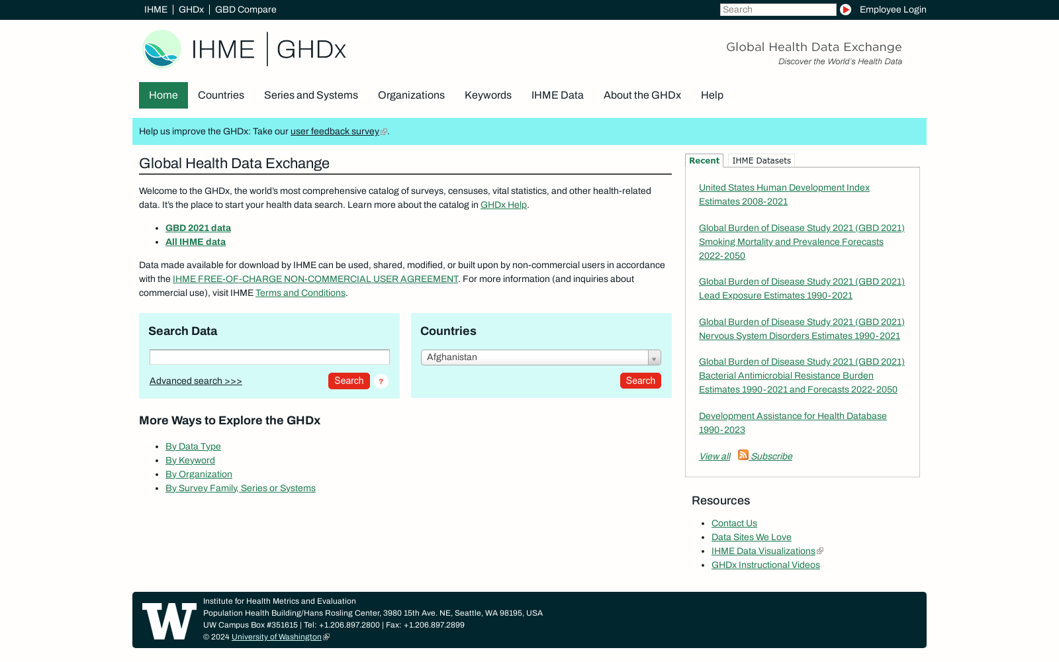Image resolution: width=1059 pixels, height=662 pixels.
Task: Switch to the IHME Datasets tab
Action: tap(761, 160)
